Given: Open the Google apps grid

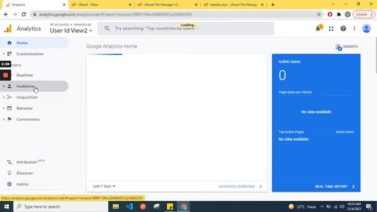Looking at the screenshot, I should click(331, 29).
